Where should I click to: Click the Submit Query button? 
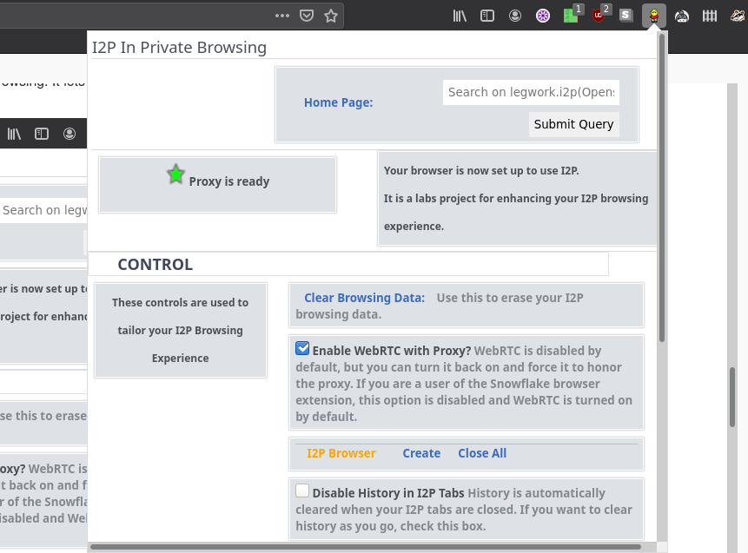pyautogui.click(x=573, y=124)
